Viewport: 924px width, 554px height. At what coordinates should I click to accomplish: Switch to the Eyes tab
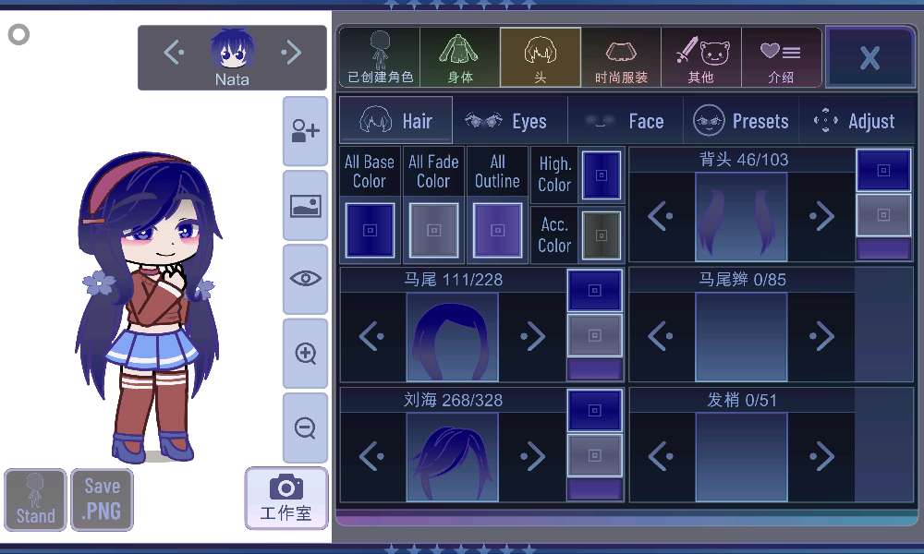[506, 121]
